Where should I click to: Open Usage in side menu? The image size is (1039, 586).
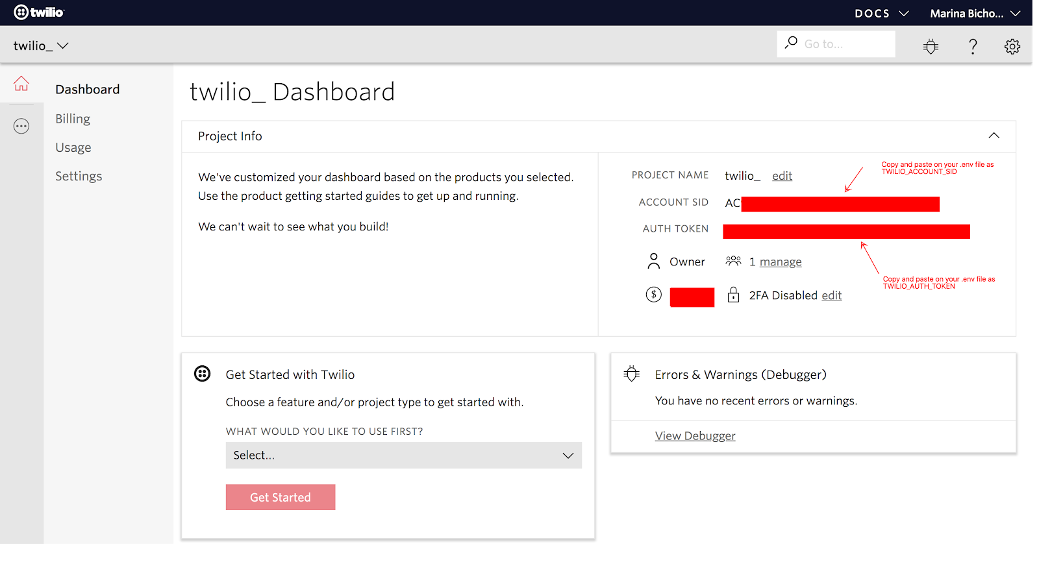pos(73,148)
